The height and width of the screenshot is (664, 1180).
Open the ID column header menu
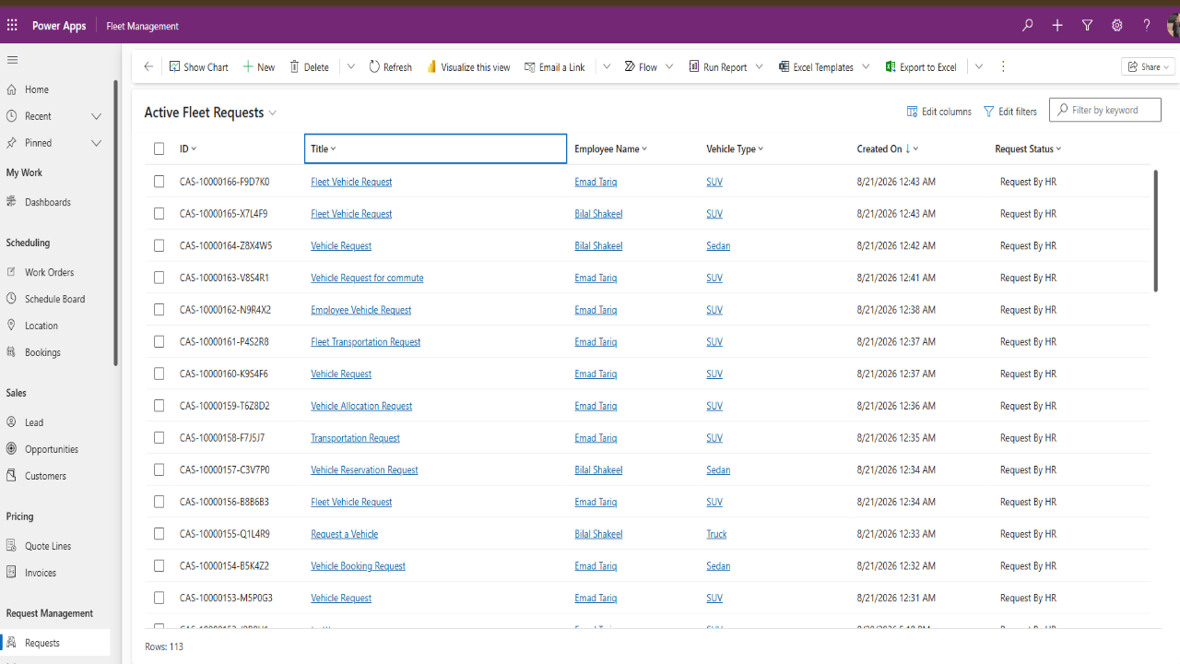pos(188,148)
